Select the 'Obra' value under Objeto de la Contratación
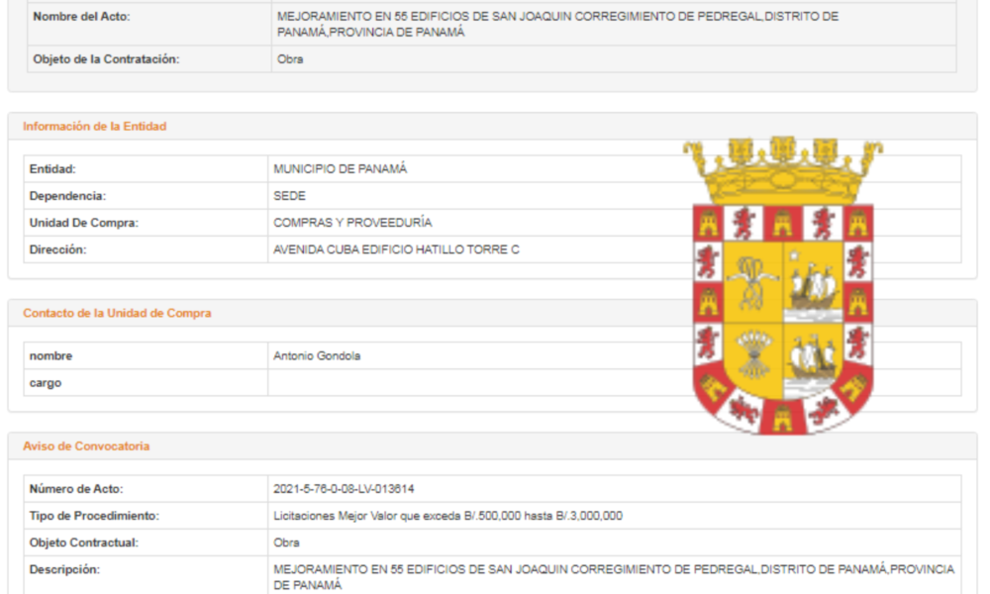Viewport: 990px width, 594px height. (x=290, y=58)
